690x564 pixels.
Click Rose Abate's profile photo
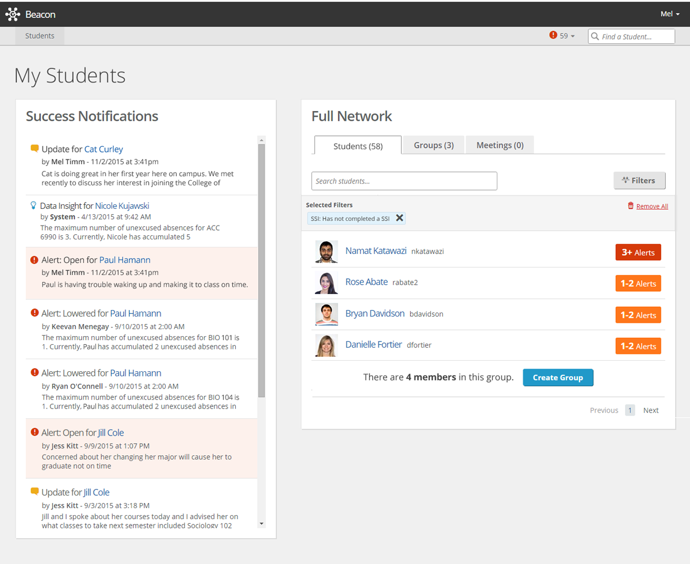326,283
